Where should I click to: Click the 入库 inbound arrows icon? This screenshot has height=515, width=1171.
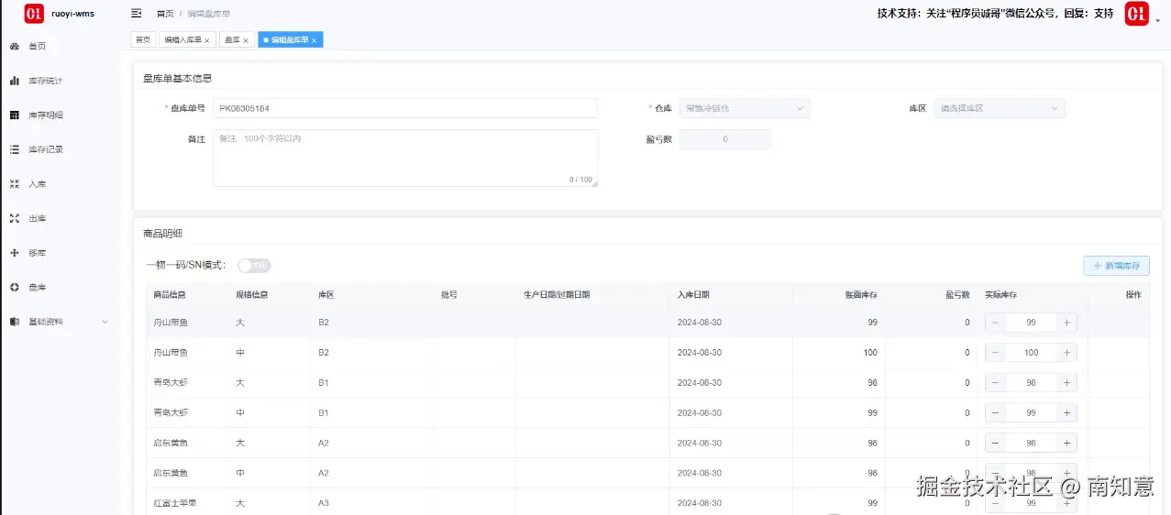[14, 184]
